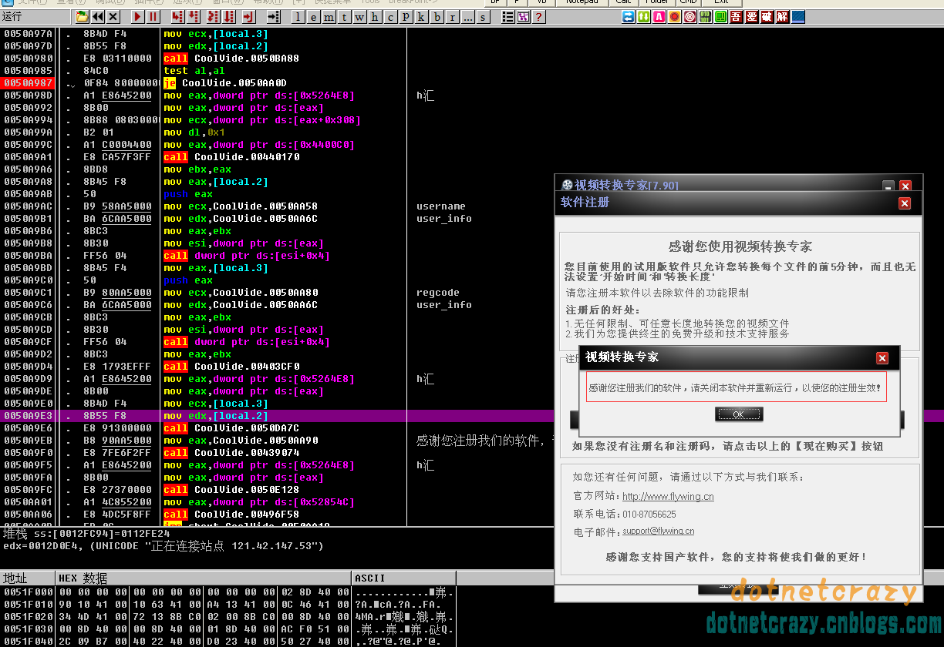The height and width of the screenshot is (647, 944).
Task: Click the red '破' icon
Action: pos(767,16)
